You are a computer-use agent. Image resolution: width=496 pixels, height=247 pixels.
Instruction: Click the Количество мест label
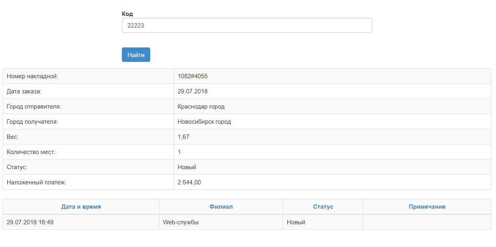point(31,152)
